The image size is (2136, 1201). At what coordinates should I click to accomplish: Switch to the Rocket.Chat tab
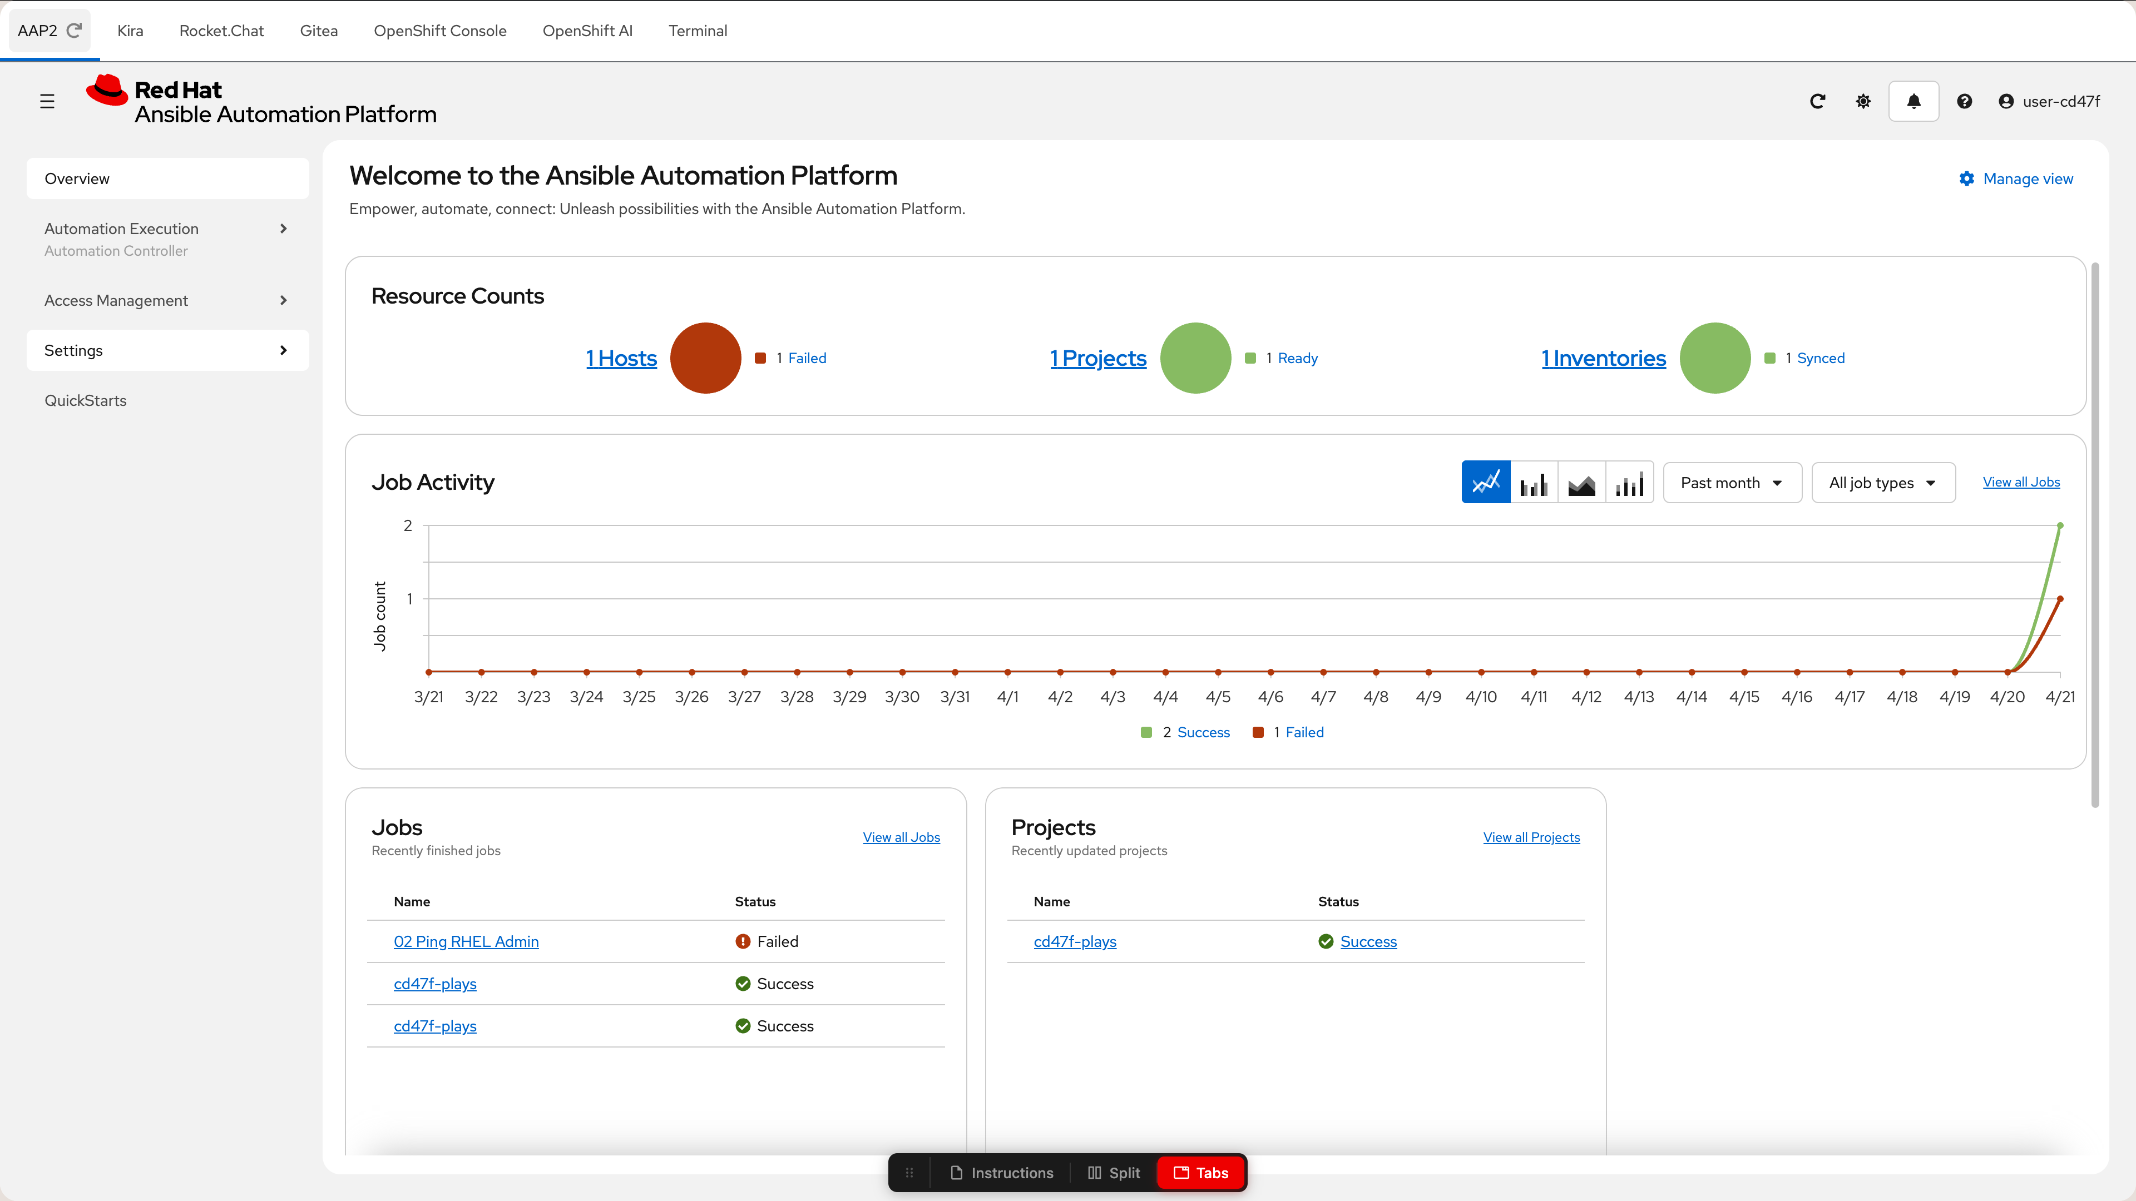[221, 31]
